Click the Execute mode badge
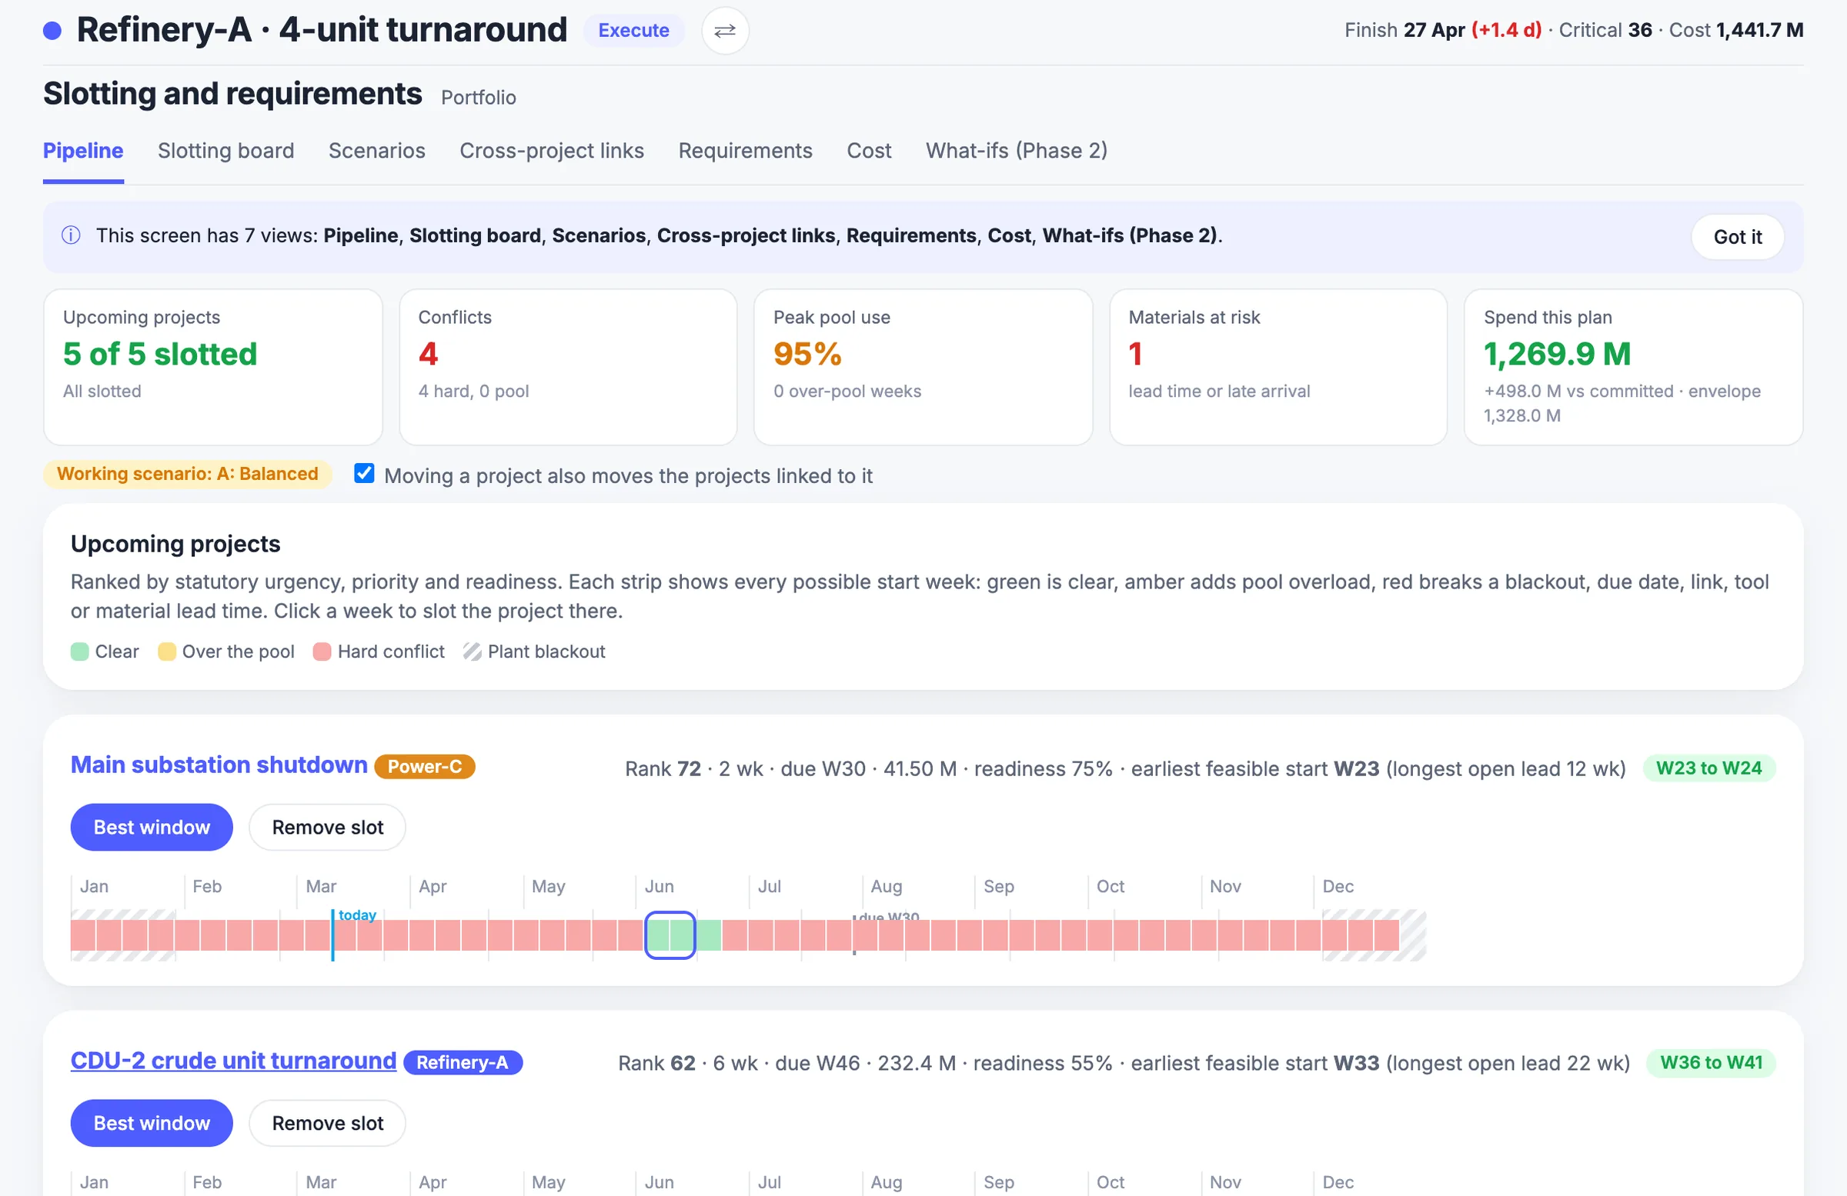This screenshot has height=1196, width=1847. tap(633, 30)
